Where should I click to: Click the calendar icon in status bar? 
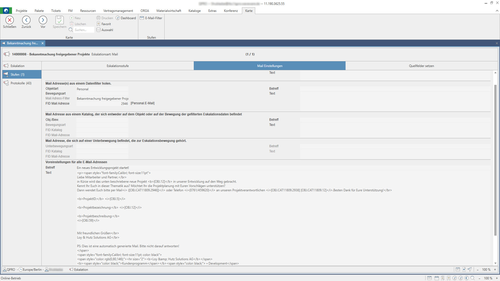[437, 278]
